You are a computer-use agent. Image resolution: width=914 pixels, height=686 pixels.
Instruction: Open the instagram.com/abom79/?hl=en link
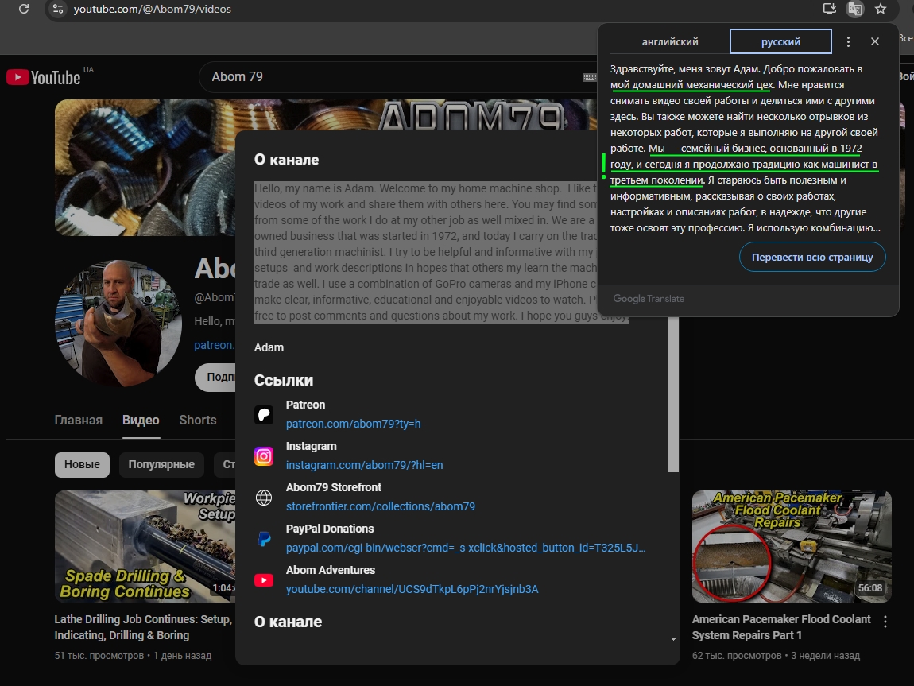364,465
